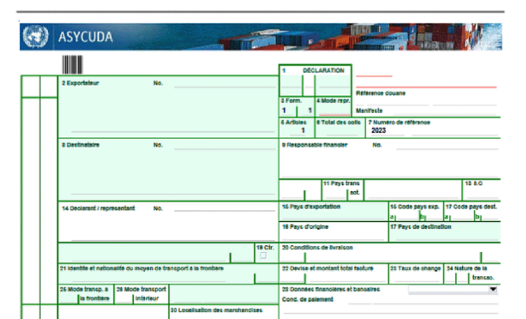Select the Déclarant / représentant No. field
526x319 pixels.
pos(225,209)
